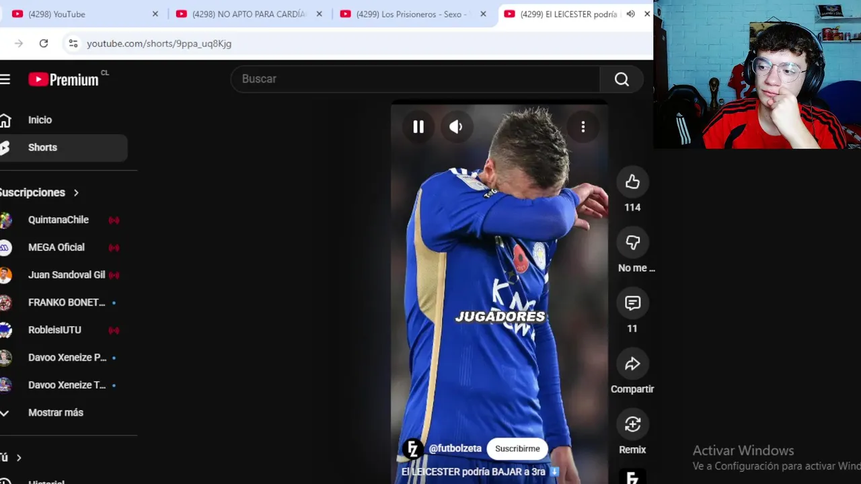Remix this Short
Screen dimensions: 861x484
632,424
